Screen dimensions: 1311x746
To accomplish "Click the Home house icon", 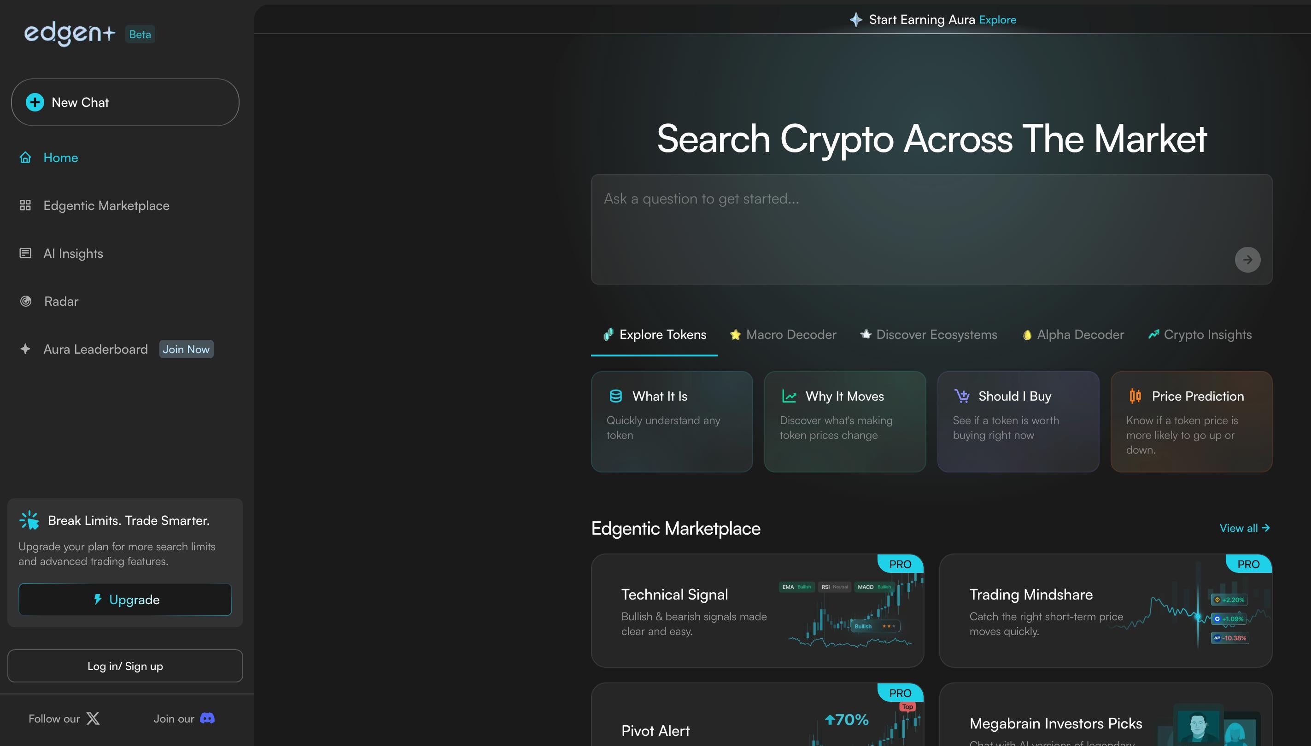I will (25, 158).
